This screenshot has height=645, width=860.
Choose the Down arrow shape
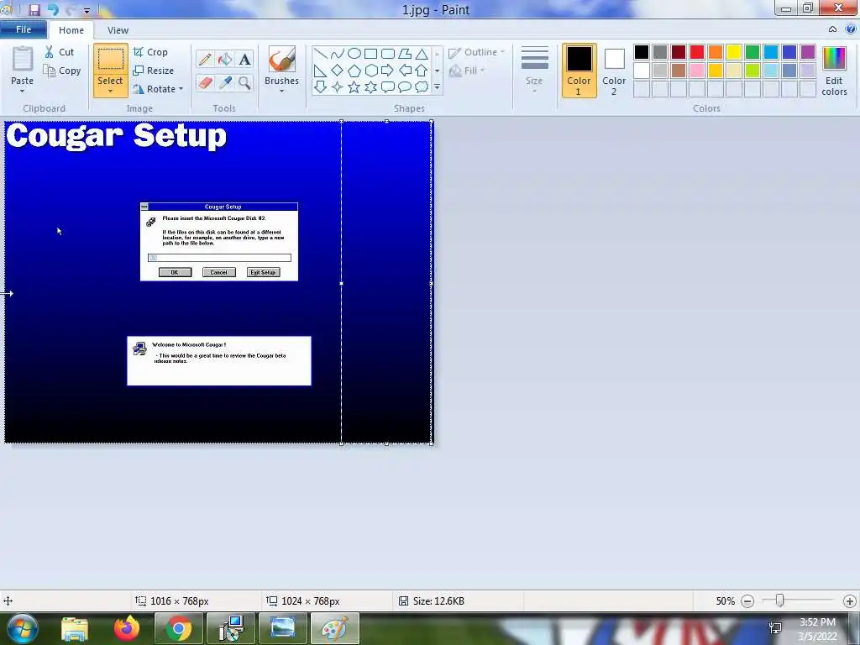[321, 87]
